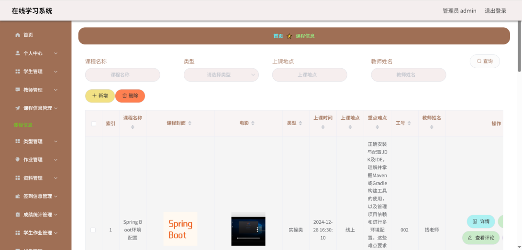522x250 pixels.
Task: Toggle the select-all checkbox in table header
Action: coord(93,124)
